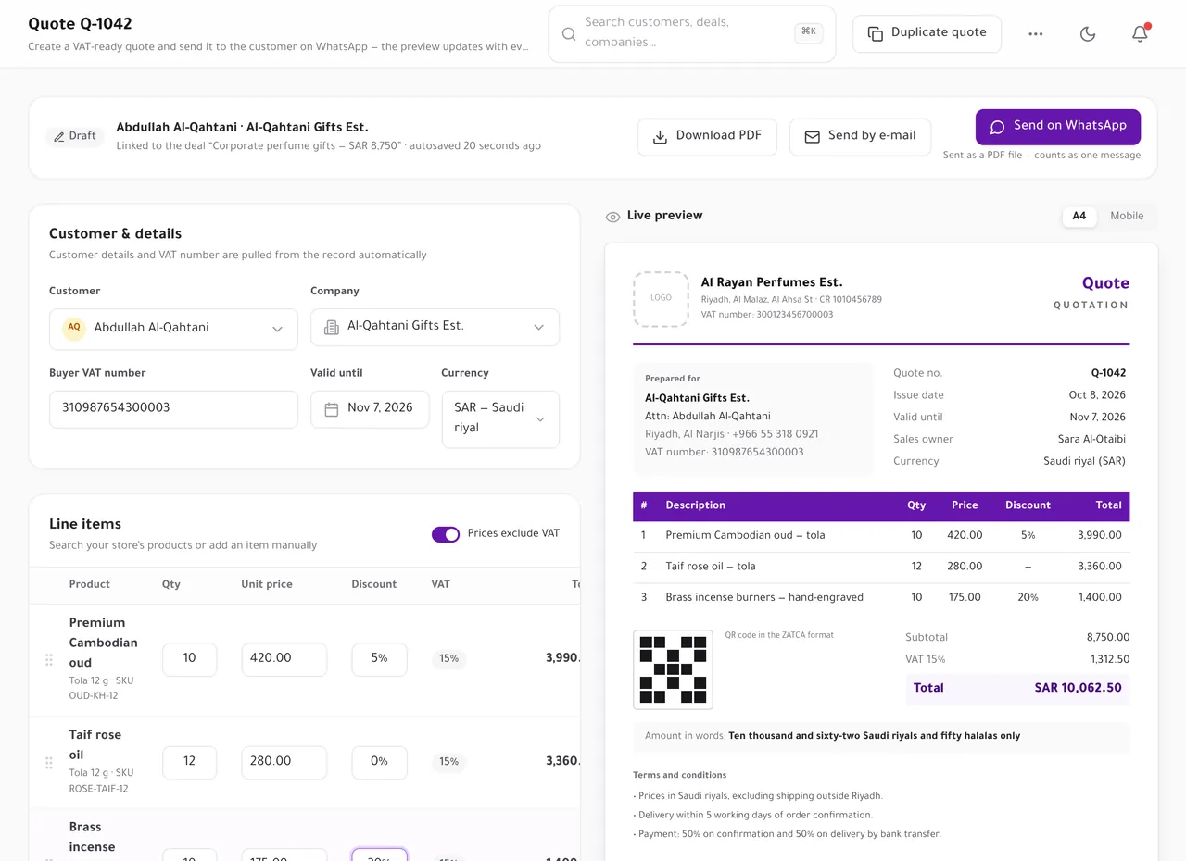Open the Customer dropdown Abdullah Al-Qahtani
1186x861 pixels.
point(173,328)
